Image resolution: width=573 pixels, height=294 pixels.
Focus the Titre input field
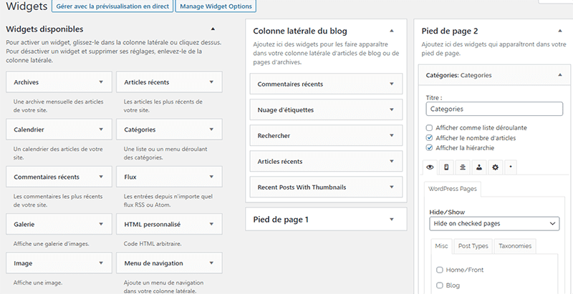coord(494,109)
